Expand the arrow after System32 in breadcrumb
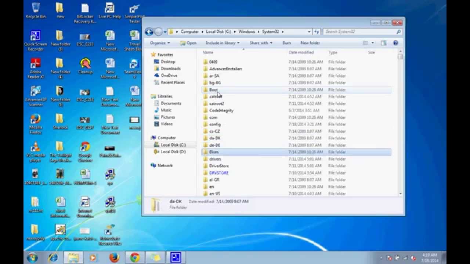 pos(283,32)
